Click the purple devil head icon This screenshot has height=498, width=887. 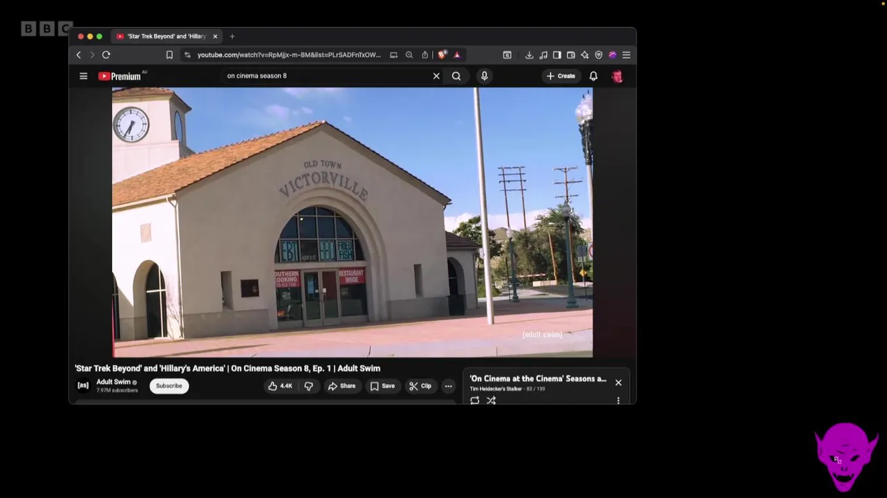(x=845, y=456)
